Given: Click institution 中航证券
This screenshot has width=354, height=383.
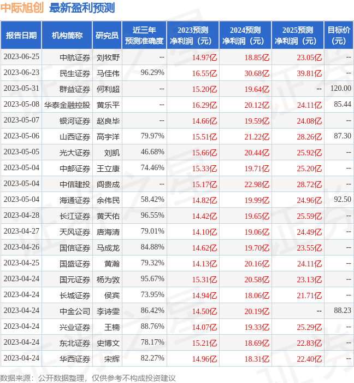Looking at the screenshot, I should click(x=75, y=57).
